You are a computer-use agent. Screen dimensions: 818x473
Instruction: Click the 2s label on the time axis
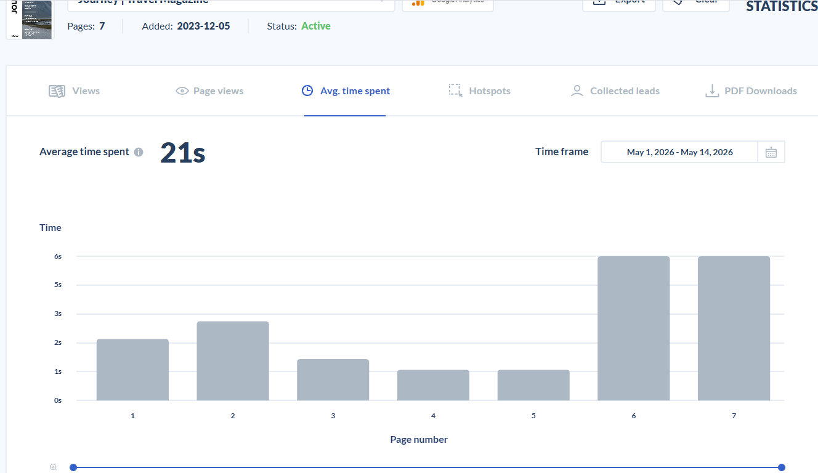tap(58, 342)
